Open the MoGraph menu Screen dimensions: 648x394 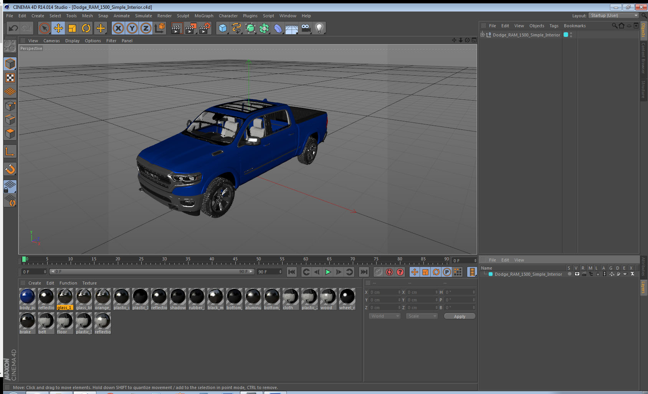pos(204,16)
